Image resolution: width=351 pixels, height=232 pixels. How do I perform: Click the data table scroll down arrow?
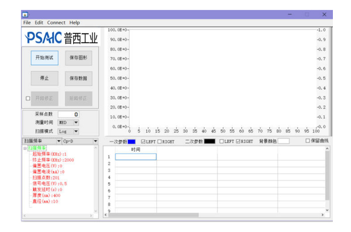327,210
